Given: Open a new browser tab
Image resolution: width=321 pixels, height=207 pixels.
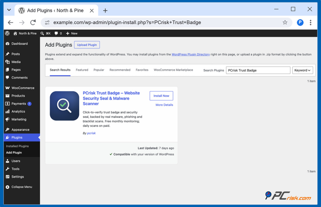Looking at the screenshot, I should 105,11.
